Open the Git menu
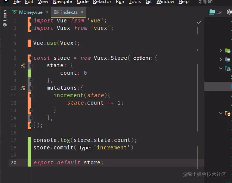 (149, 2)
